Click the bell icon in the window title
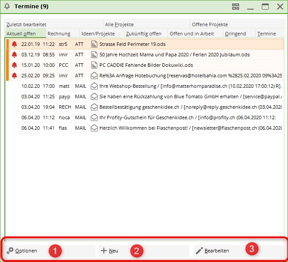The width and height of the screenshot is (288, 262). click(7, 7)
